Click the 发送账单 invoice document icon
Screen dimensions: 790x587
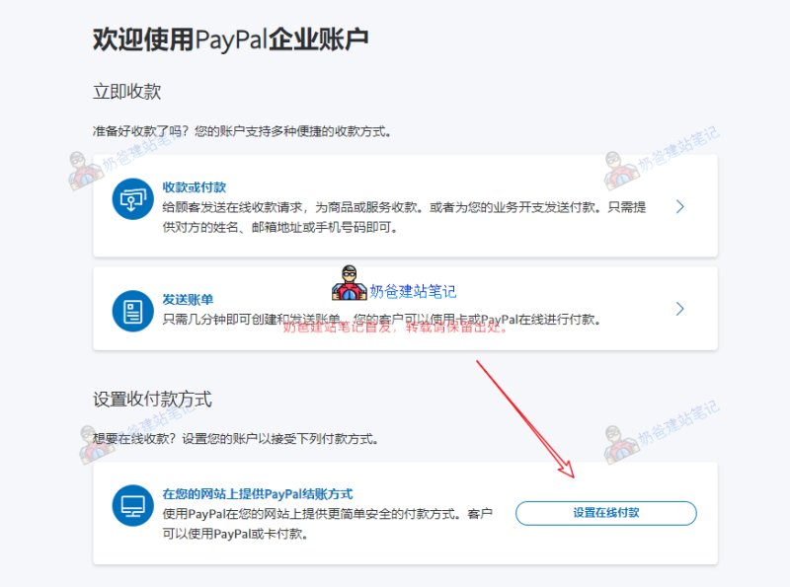(x=132, y=311)
